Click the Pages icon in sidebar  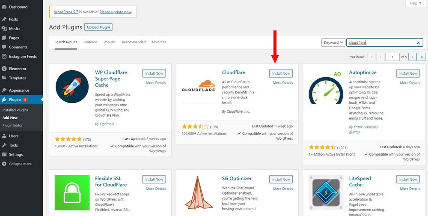pos(4,38)
